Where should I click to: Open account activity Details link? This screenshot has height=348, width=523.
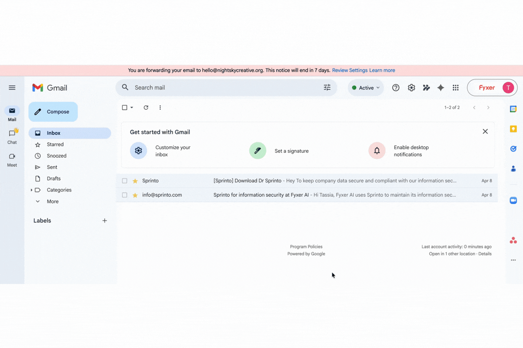pos(485,254)
